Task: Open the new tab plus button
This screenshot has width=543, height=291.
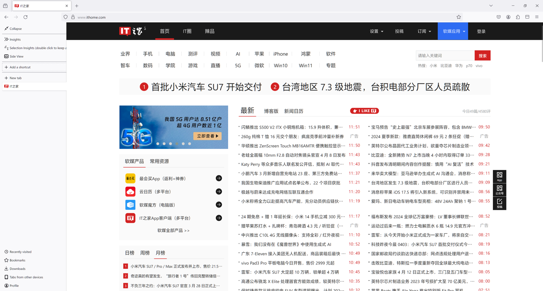Action: tap(77, 6)
